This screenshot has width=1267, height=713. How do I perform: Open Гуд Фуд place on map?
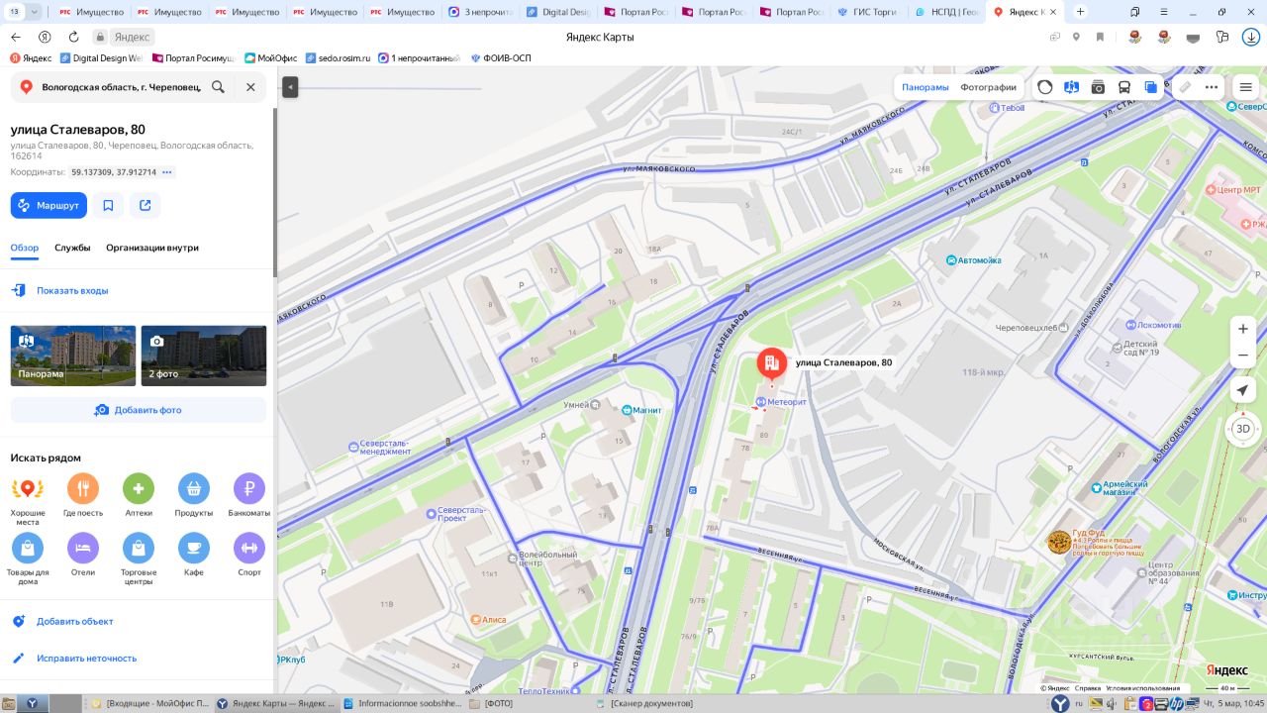coord(1059,542)
